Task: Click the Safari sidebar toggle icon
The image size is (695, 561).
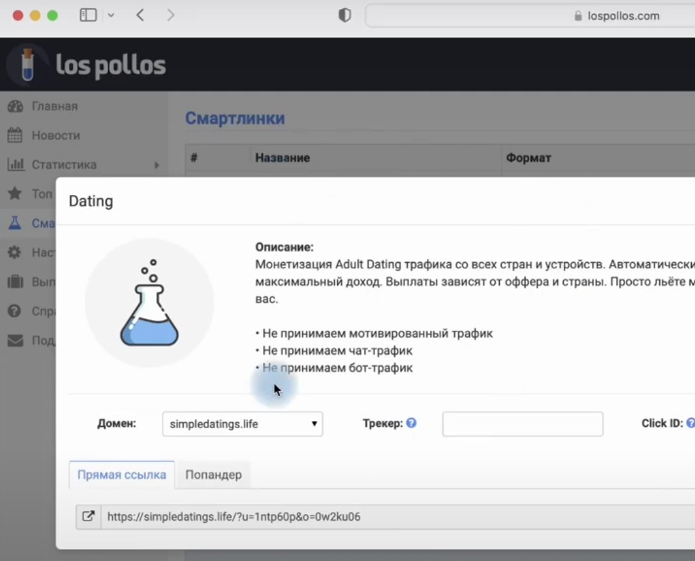Action: click(x=88, y=15)
